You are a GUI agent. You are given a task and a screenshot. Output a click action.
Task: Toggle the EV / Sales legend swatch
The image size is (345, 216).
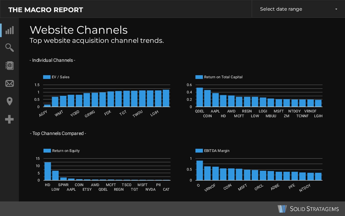[x=47, y=77]
